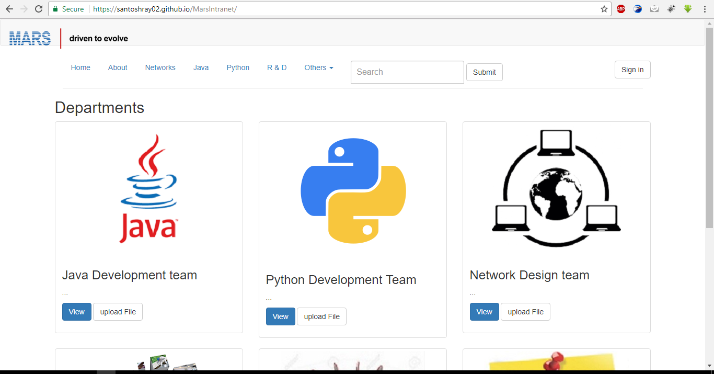The height and width of the screenshot is (374, 714).
Task: View the Network Design team
Action: pos(485,312)
